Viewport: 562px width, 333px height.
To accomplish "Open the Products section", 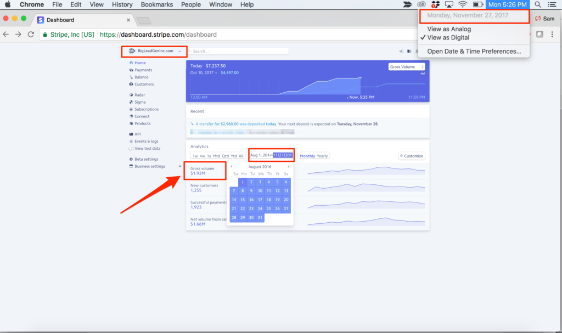I will [142, 123].
